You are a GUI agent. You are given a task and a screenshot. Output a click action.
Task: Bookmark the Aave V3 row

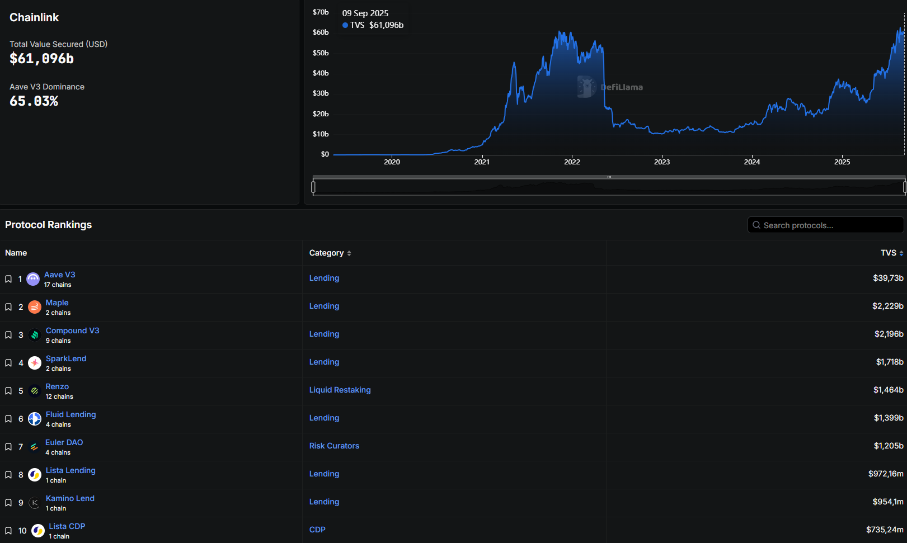(x=8, y=279)
